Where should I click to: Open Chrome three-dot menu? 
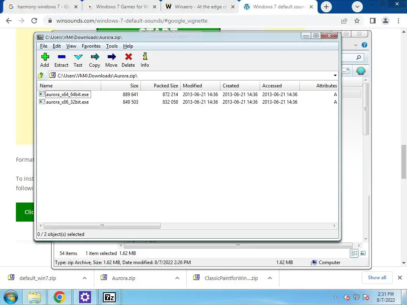(398, 21)
